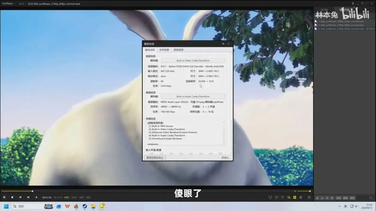Select '(3) Enhanced Video Renderer(Custom Present)' line
This screenshot has height=211, width=376.
173,132
